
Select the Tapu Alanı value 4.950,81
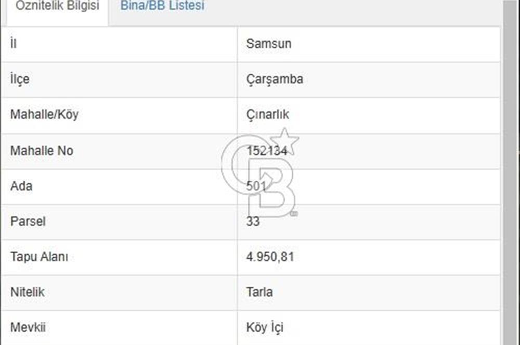270,257
